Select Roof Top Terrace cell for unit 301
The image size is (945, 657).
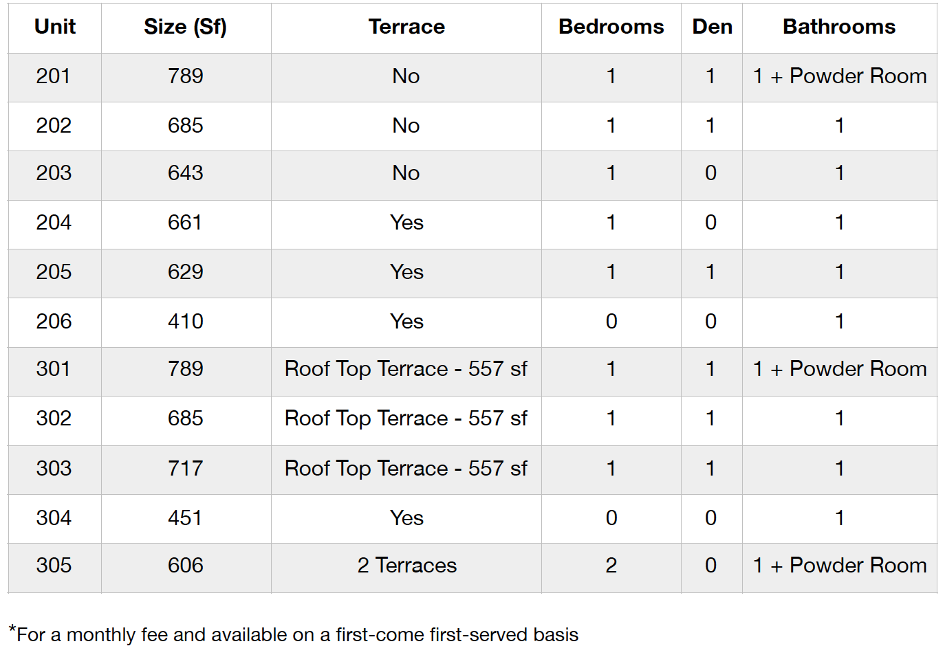coord(406,371)
